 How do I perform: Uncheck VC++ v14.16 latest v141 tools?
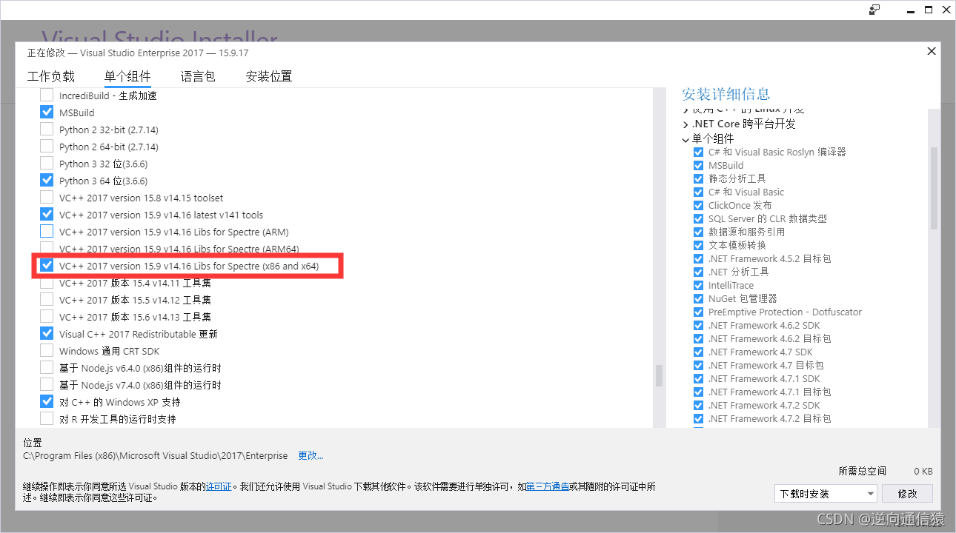tap(47, 215)
